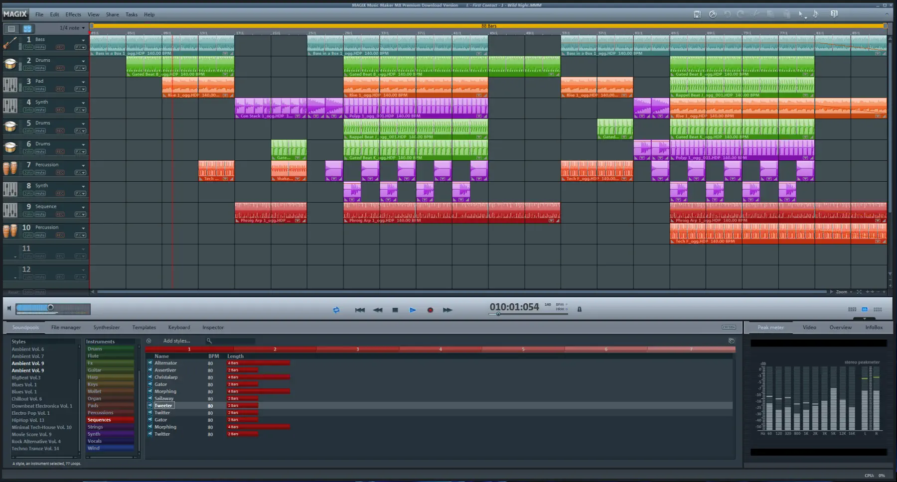This screenshot has height=482, width=897.
Task: Open FX dropdown on track 4 Synth
Action: click(80, 110)
